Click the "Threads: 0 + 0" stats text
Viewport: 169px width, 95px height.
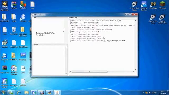[x=41, y=35]
